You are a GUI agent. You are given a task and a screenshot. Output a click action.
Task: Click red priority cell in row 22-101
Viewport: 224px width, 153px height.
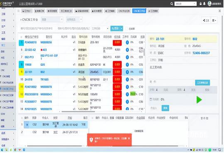117,72
